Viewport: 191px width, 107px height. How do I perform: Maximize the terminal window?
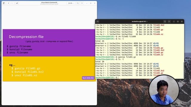[178, 22]
